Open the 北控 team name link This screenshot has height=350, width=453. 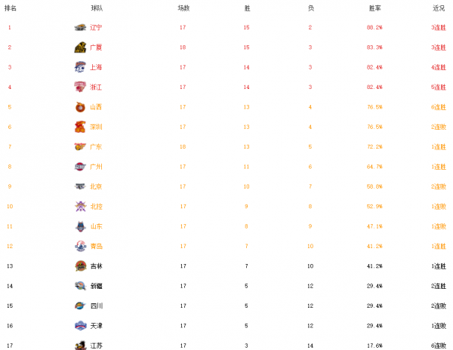click(x=96, y=206)
